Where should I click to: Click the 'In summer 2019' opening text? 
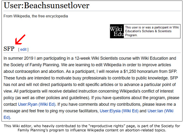click(x=18, y=58)
